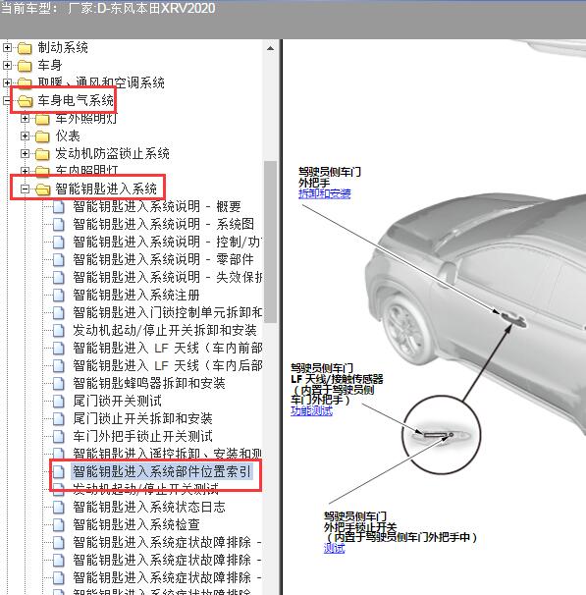586x595 pixels.
Task: Expand the 制动系统 folder node
Action: tap(7, 47)
